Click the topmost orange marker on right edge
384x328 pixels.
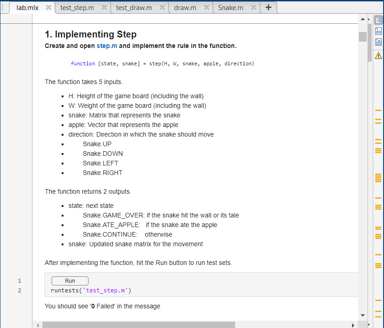(378, 110)
